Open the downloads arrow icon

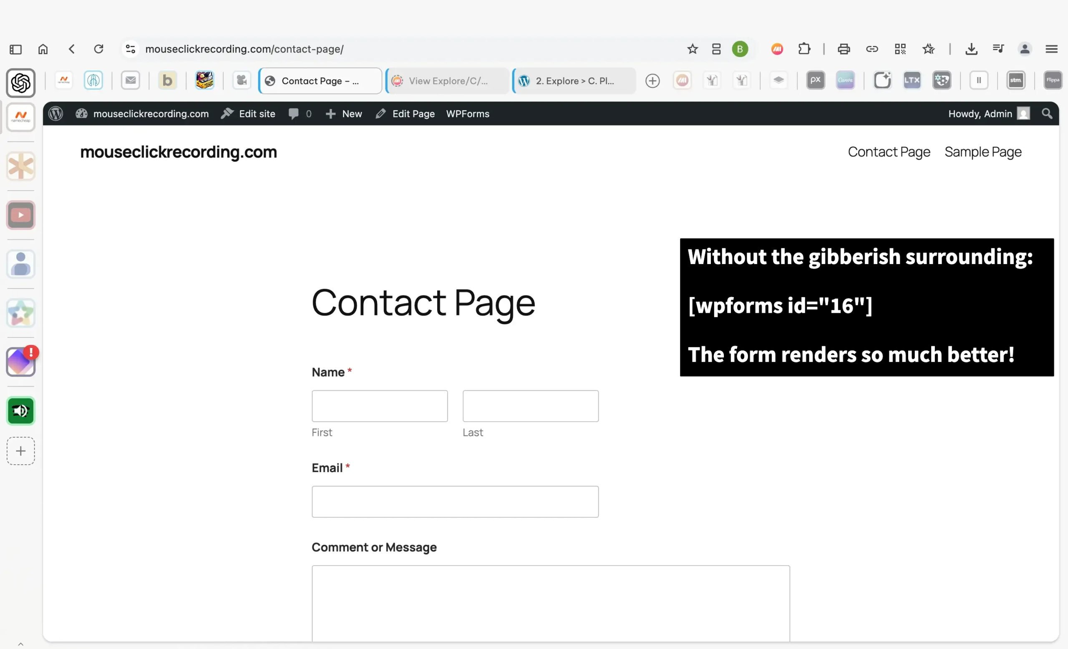[x=971, y=49]
